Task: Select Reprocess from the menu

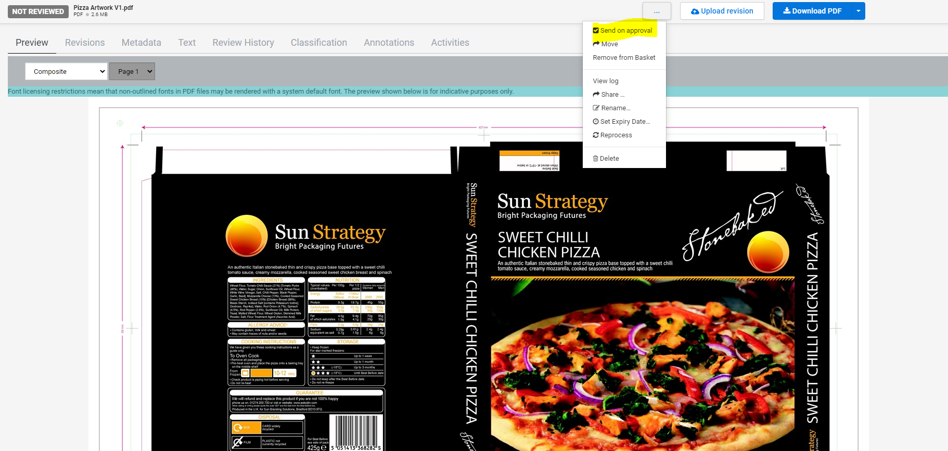Action: point(624,135)
